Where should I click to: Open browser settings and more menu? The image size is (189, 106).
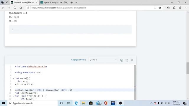point(186,8)
